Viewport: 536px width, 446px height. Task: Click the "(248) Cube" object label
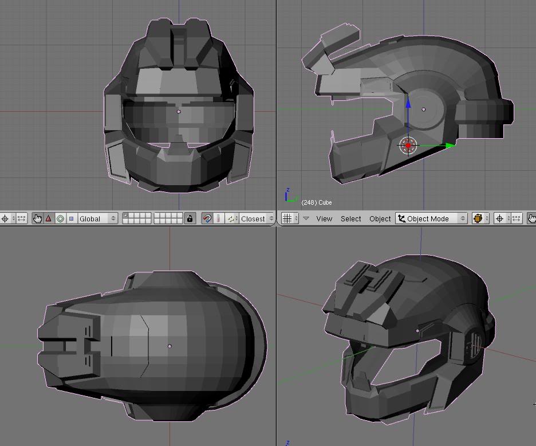click(x=317, y=202)
